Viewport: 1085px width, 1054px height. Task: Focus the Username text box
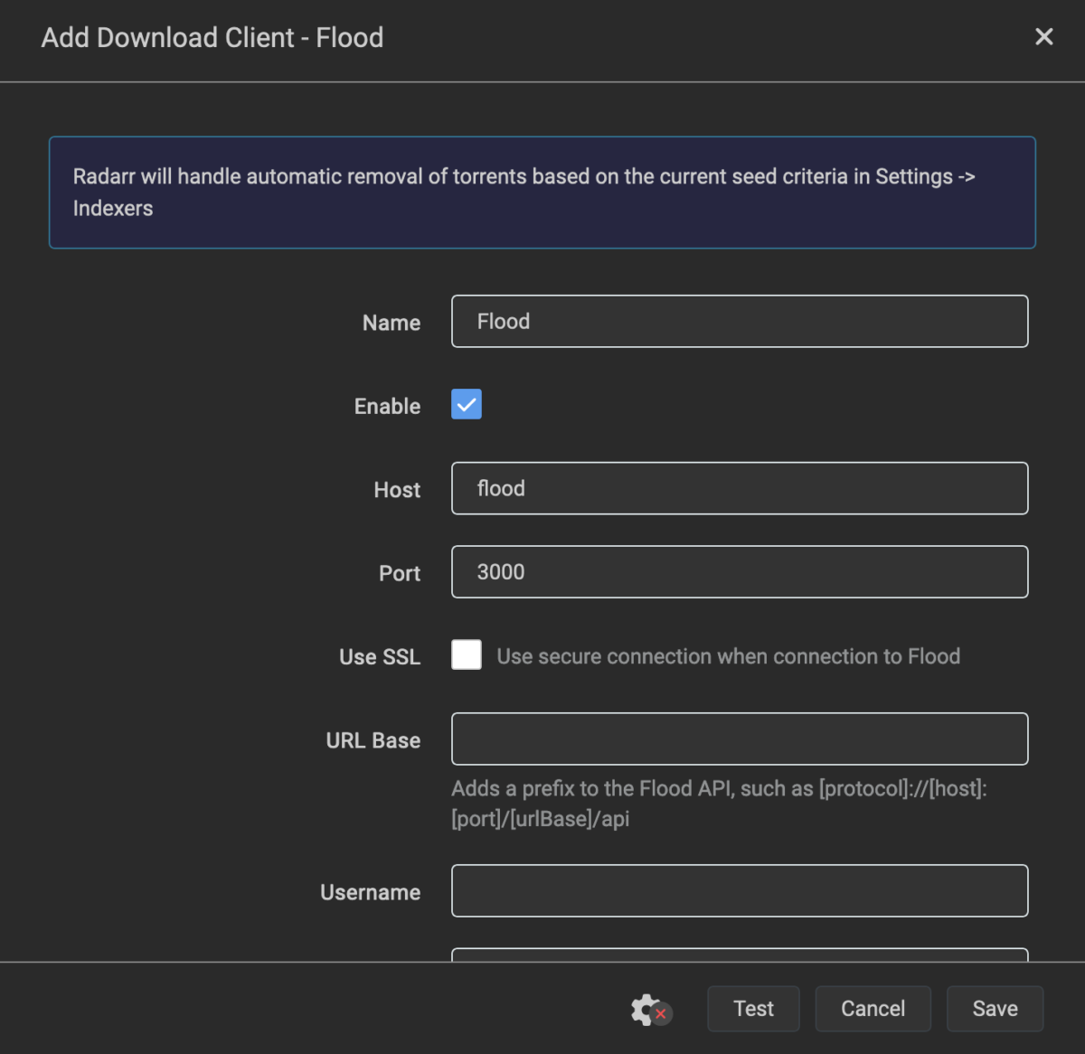coord(739,891)
